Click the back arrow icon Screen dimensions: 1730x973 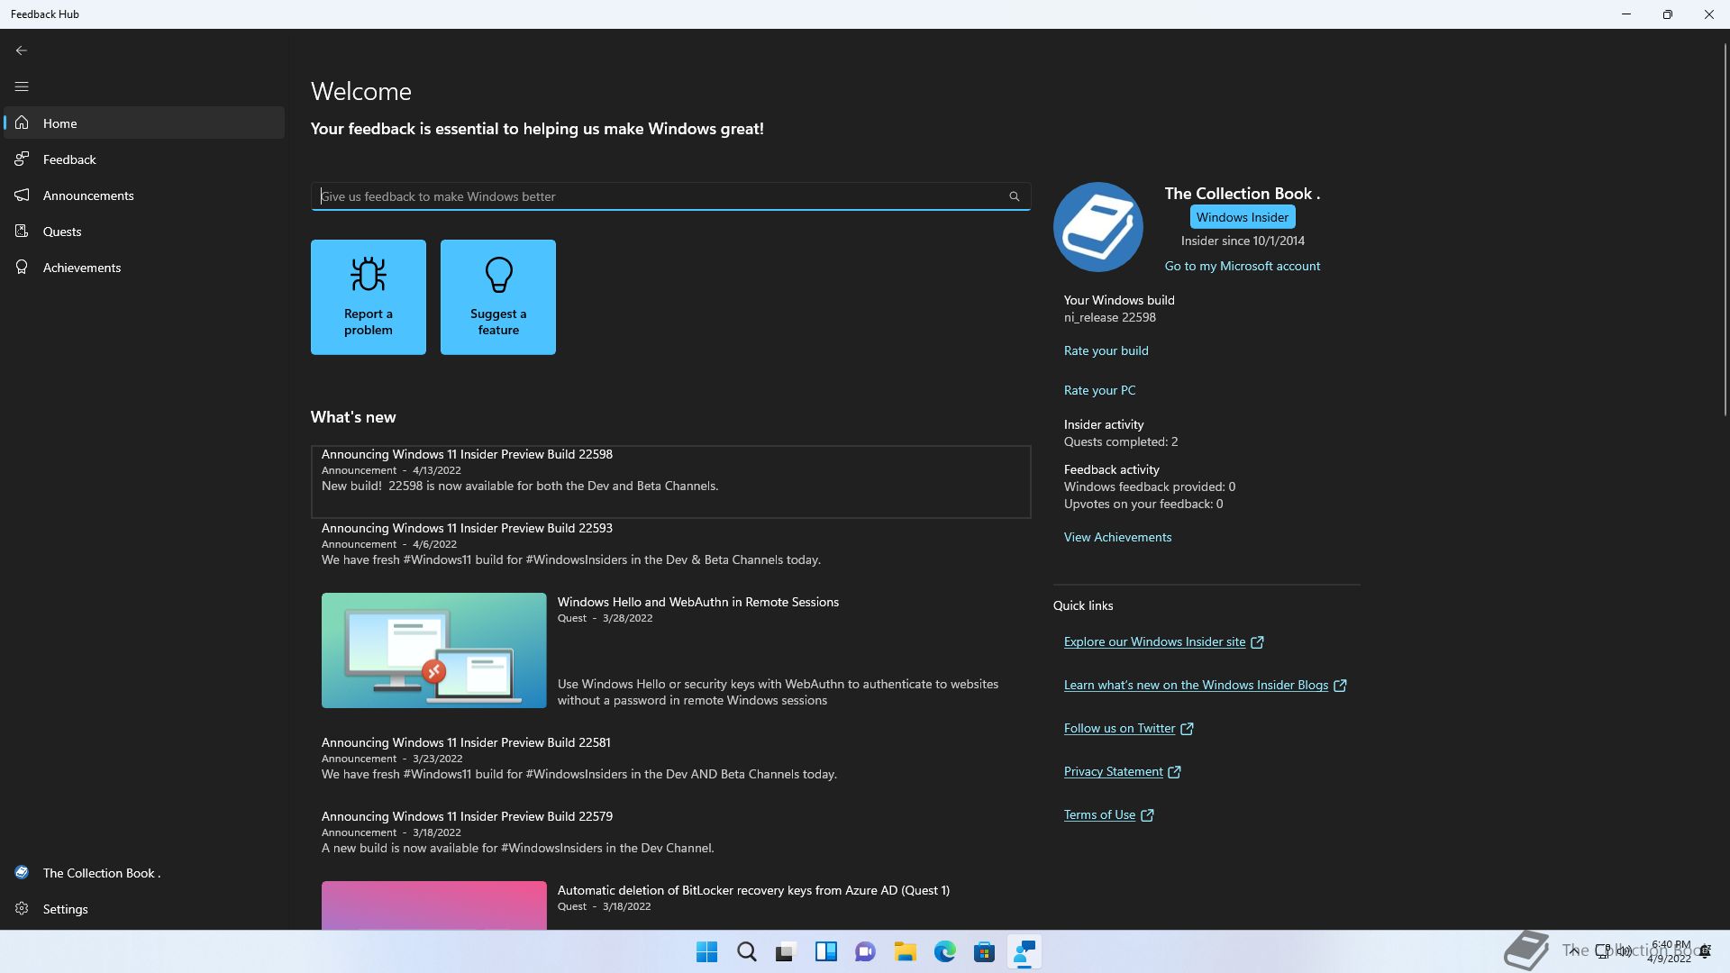point(22,50)
